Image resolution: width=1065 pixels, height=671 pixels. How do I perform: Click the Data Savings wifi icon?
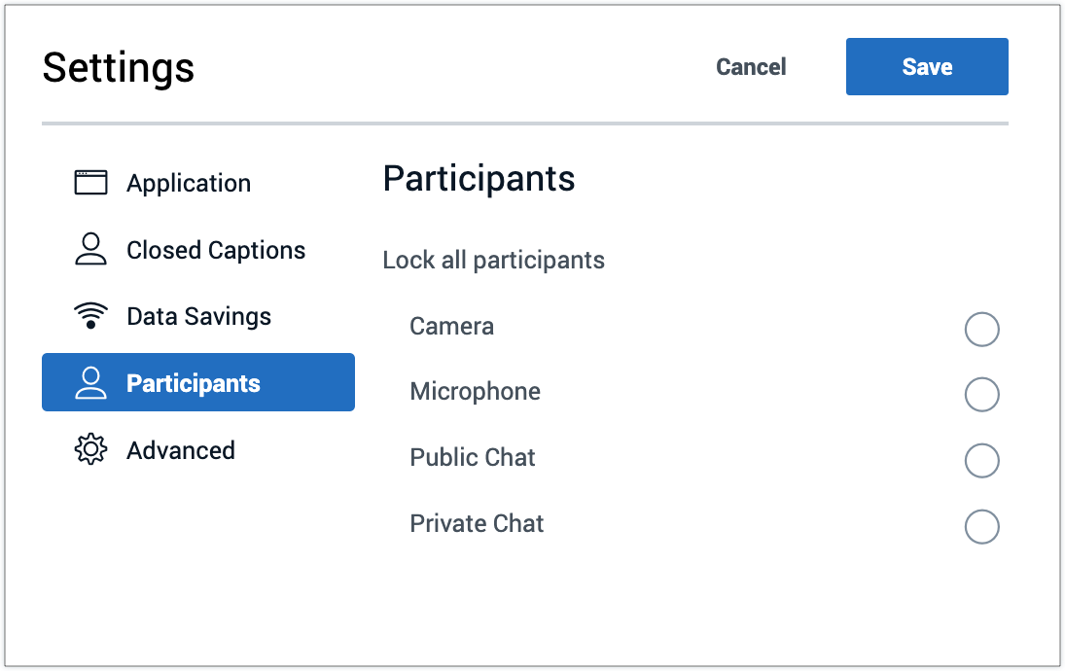(90, 316)
